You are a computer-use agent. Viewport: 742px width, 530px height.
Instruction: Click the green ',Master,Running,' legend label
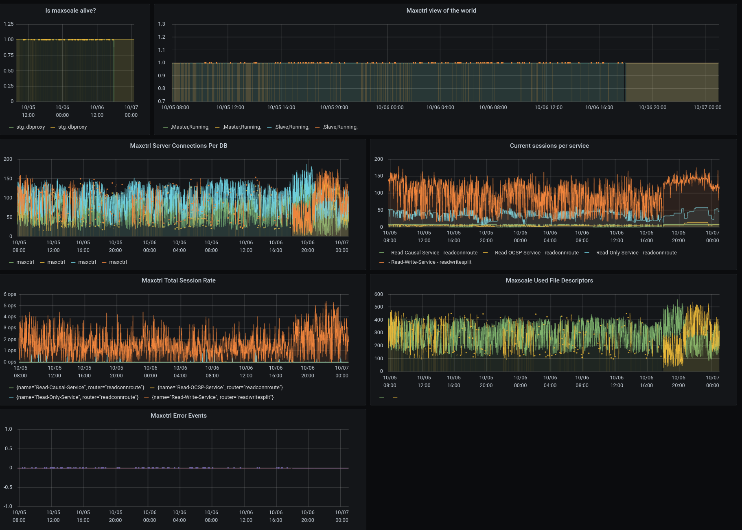(x=190, y=127)
